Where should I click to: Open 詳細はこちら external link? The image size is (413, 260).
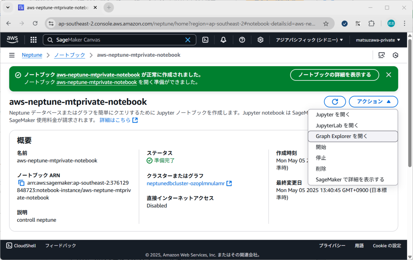pos(119,120)
